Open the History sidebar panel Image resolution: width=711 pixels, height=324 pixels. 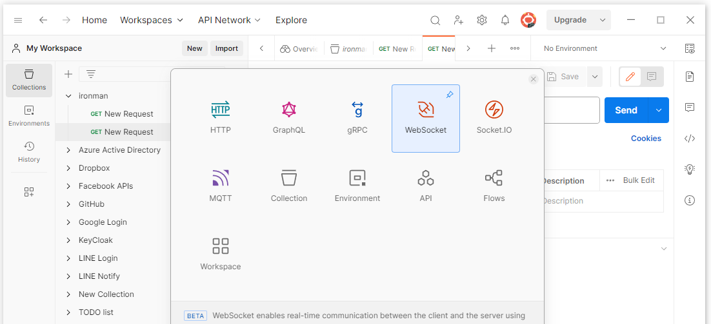(29, 153)
